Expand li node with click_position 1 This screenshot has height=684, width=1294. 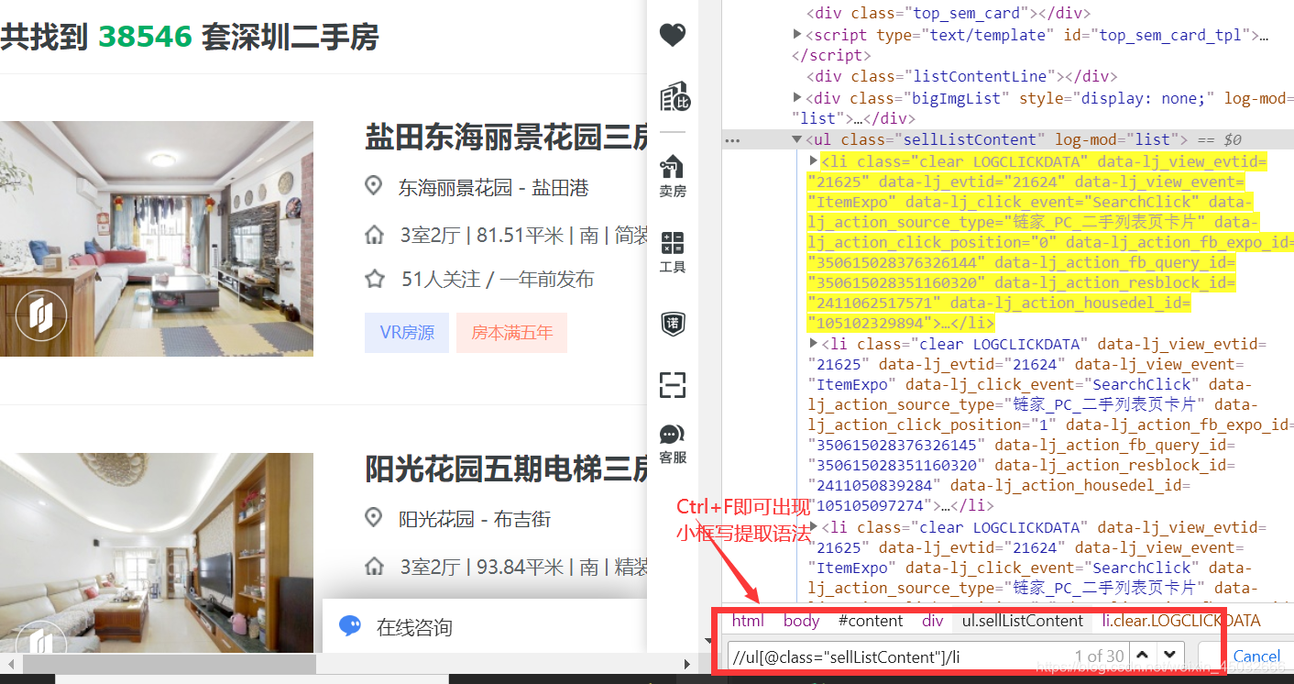813,343
